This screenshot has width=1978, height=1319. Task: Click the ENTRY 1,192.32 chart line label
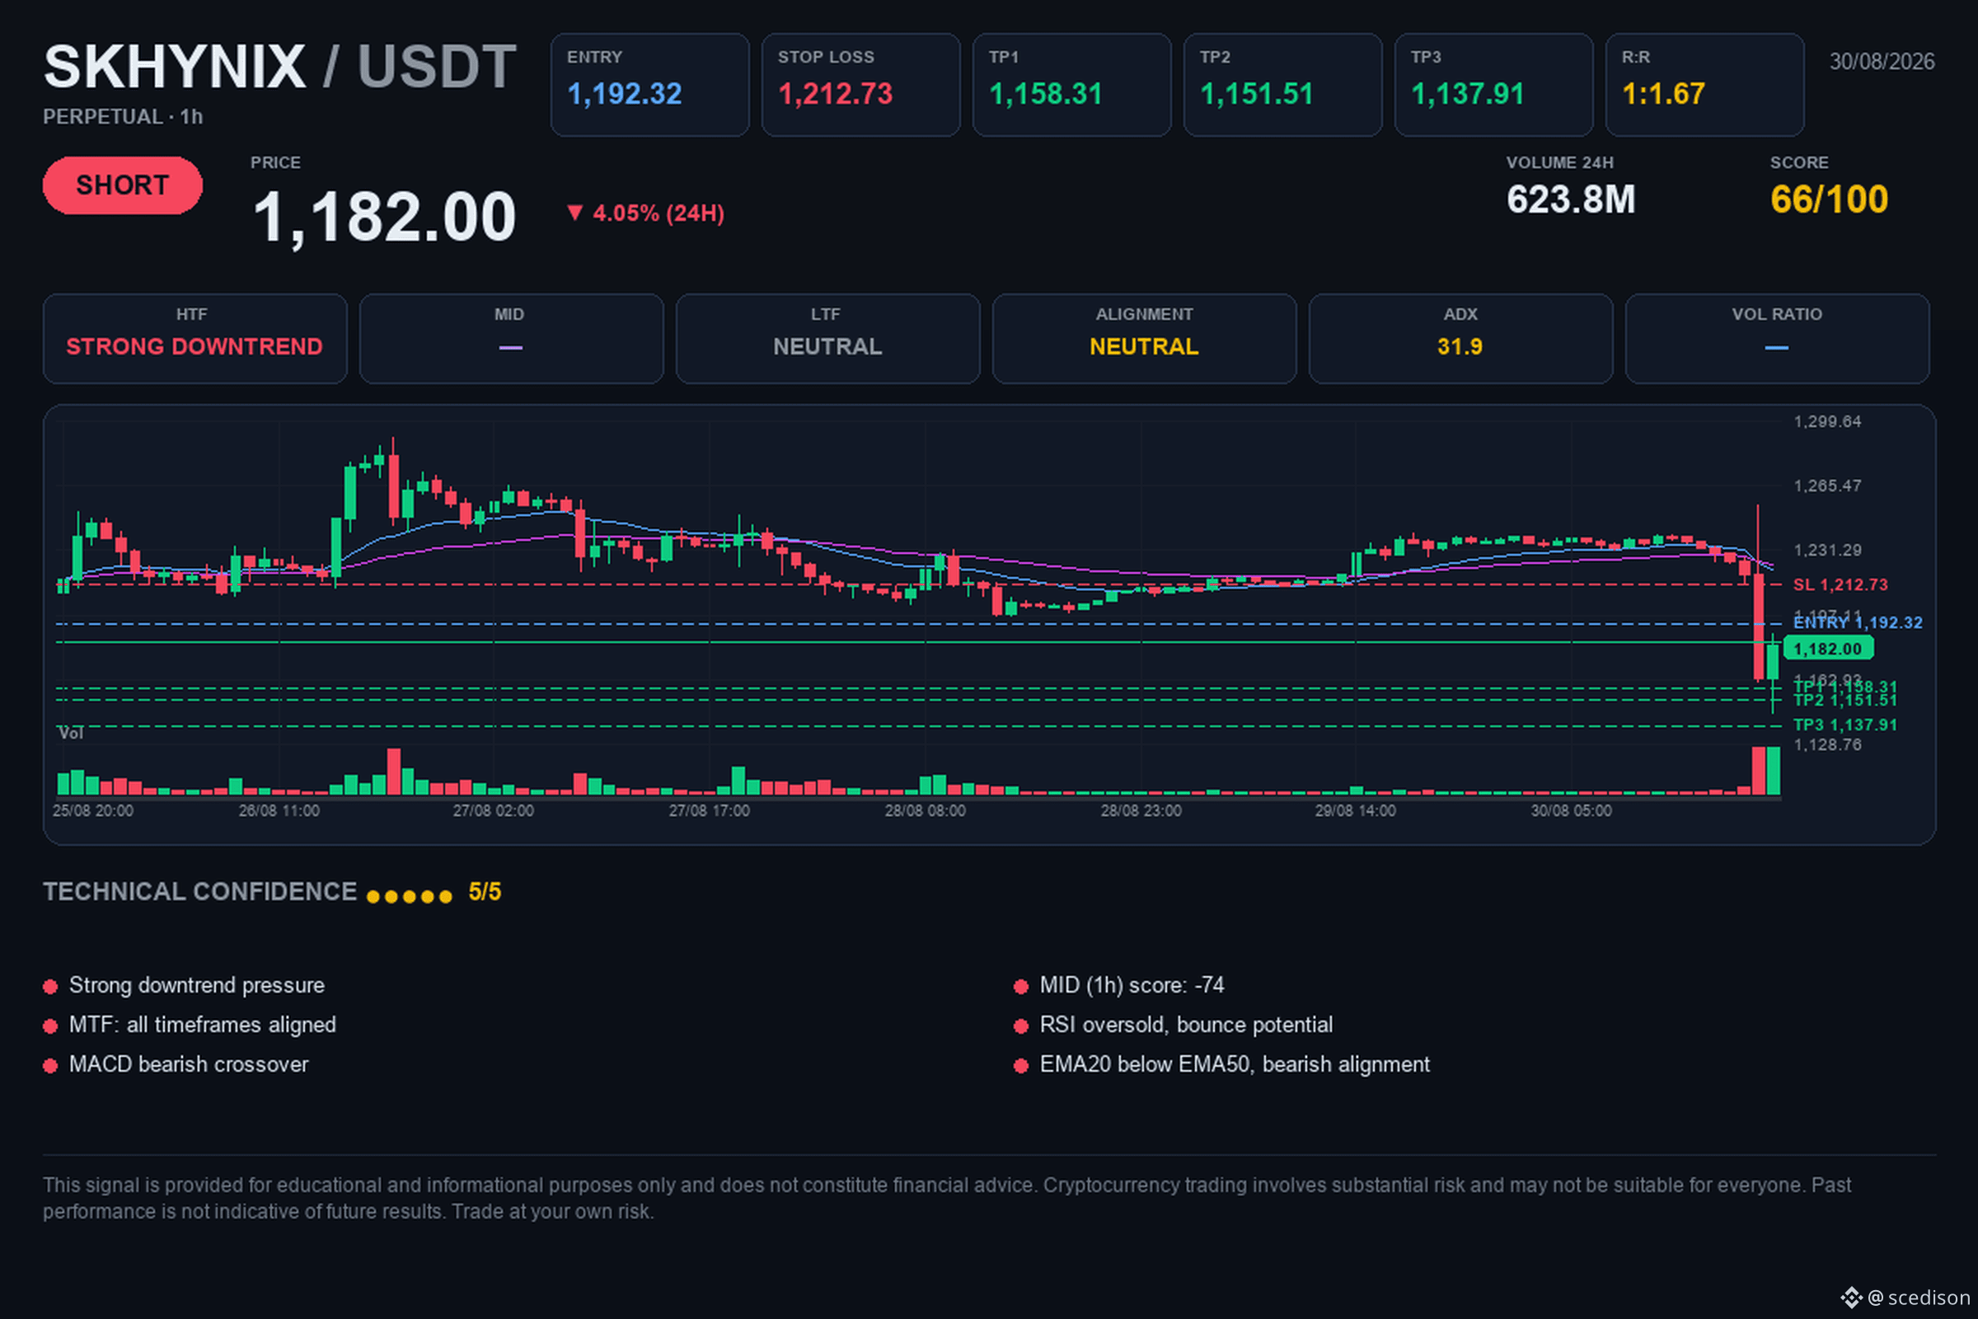coord(1858,622)
